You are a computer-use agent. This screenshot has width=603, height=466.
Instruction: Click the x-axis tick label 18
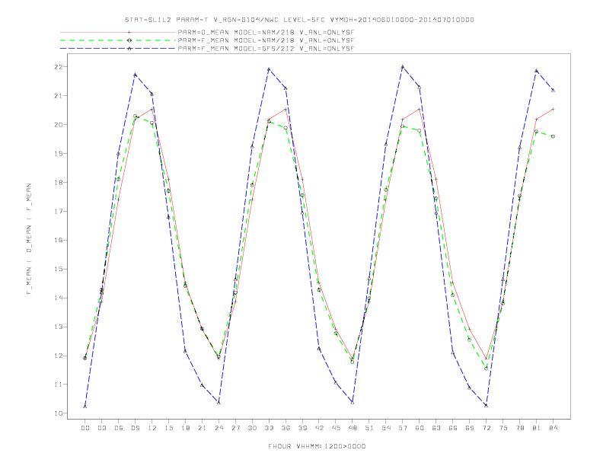pos(185,428)
